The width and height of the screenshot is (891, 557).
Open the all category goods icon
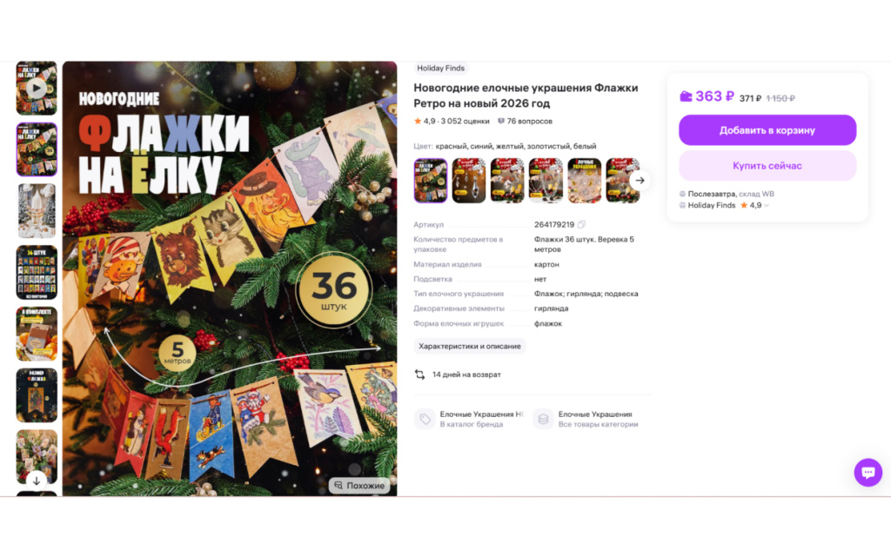pos(543,419)
